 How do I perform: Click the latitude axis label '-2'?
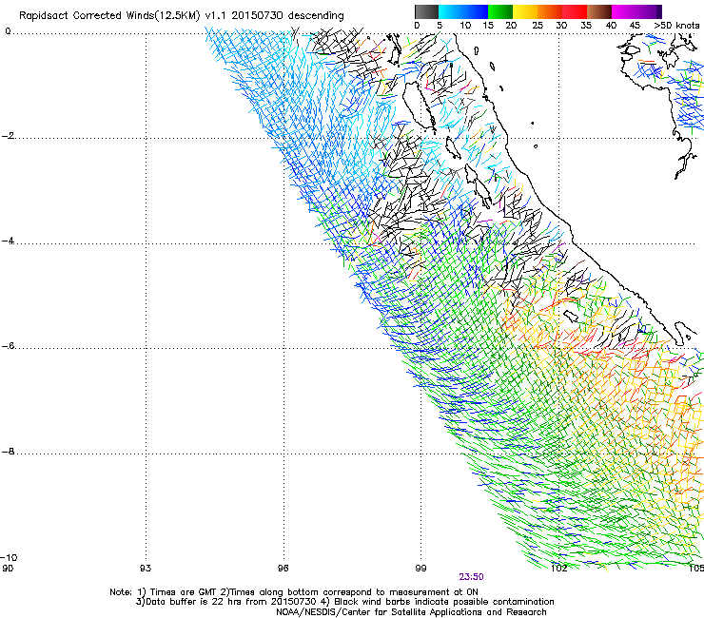[9, 136]
